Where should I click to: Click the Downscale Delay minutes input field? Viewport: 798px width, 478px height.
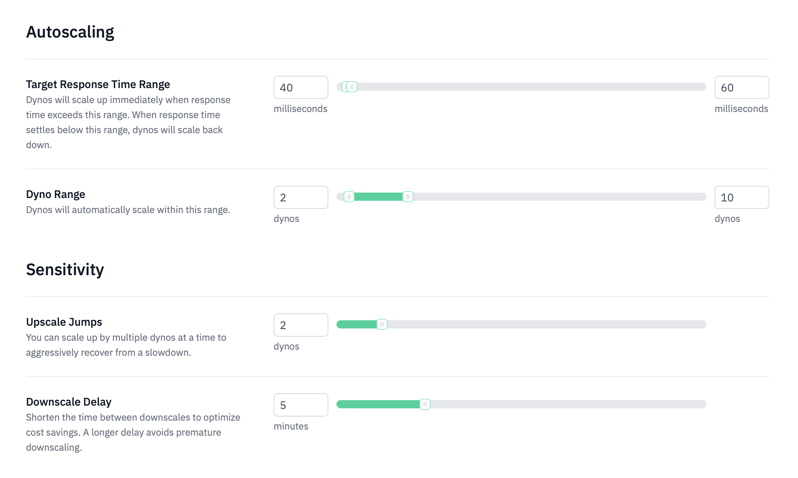click(x=301, y=405)
